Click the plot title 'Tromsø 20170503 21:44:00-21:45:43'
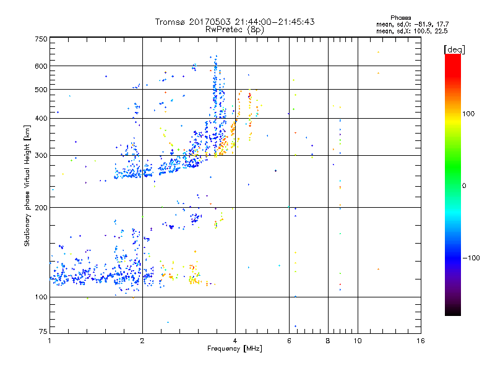This screenshot has width=495, height=371. coord(235,22)
